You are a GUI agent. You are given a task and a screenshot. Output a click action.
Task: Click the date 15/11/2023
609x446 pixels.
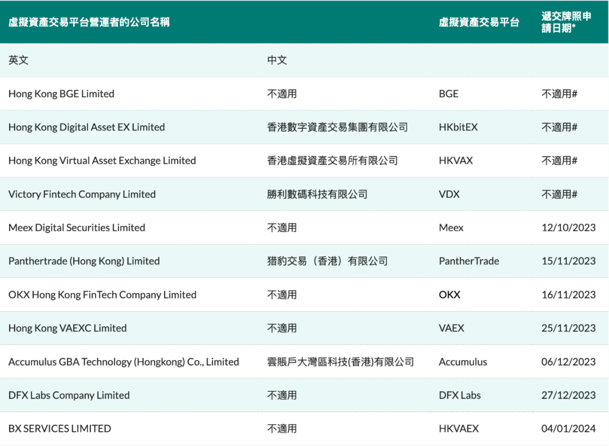point(568,261)
